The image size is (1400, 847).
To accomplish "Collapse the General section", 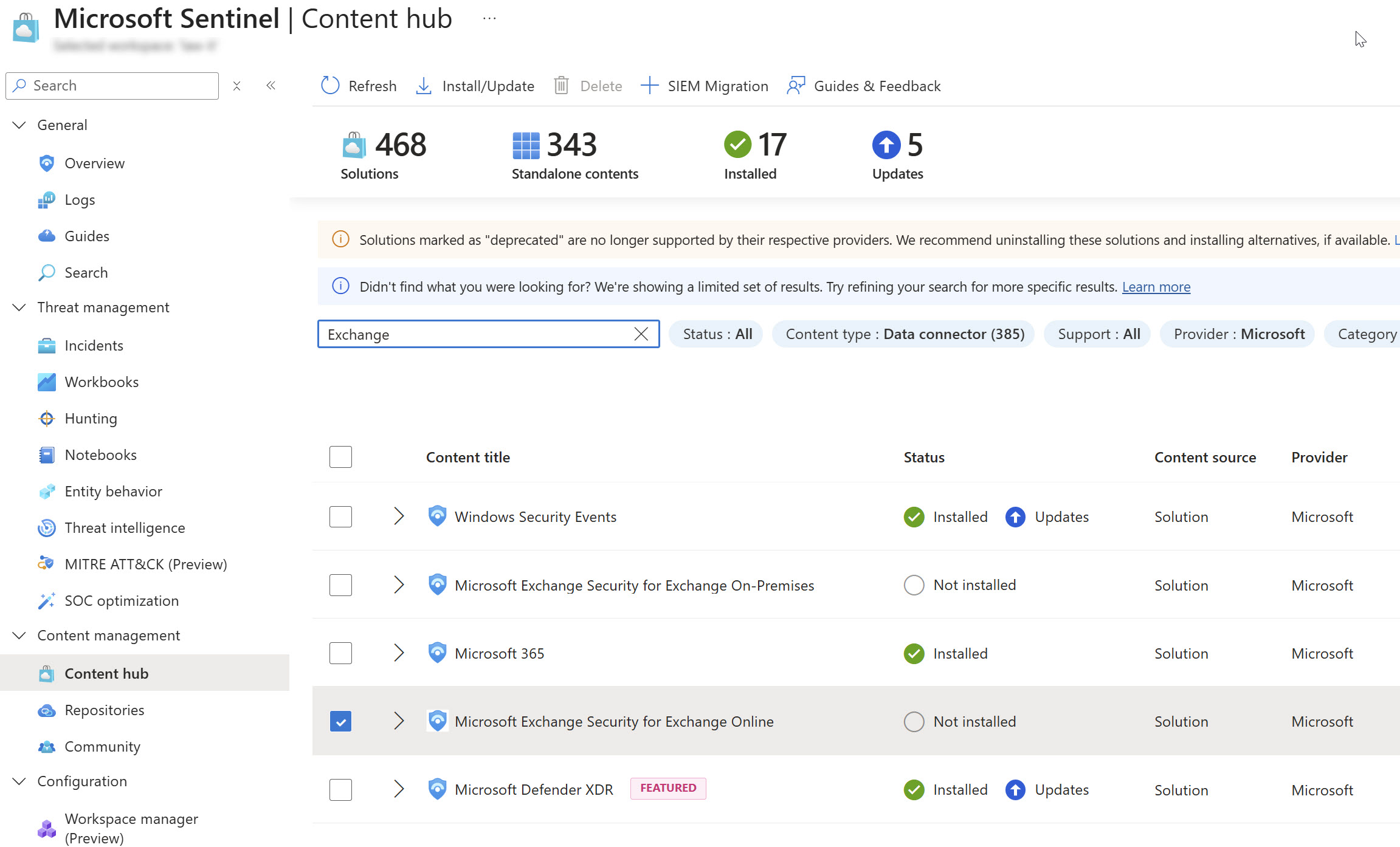I will tap(19, 125).
